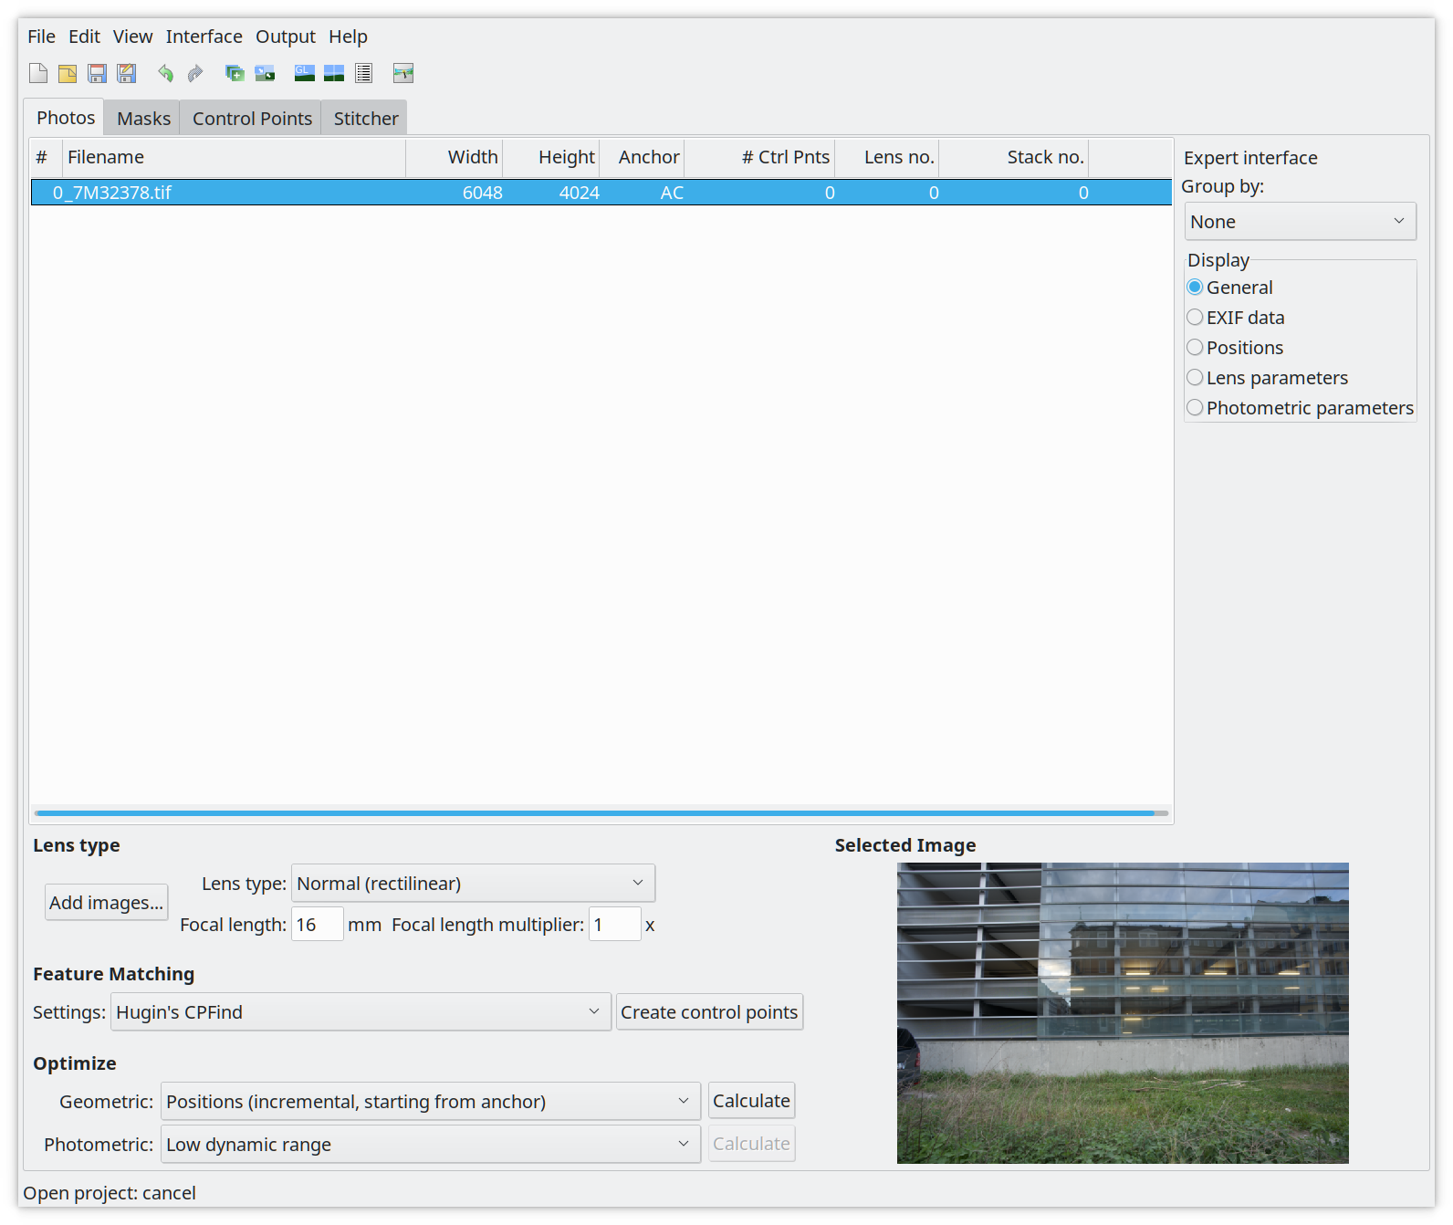The image size is (1453, 1225).
Task: Switch to the Stitcher tab
Action: coord(365,119)
